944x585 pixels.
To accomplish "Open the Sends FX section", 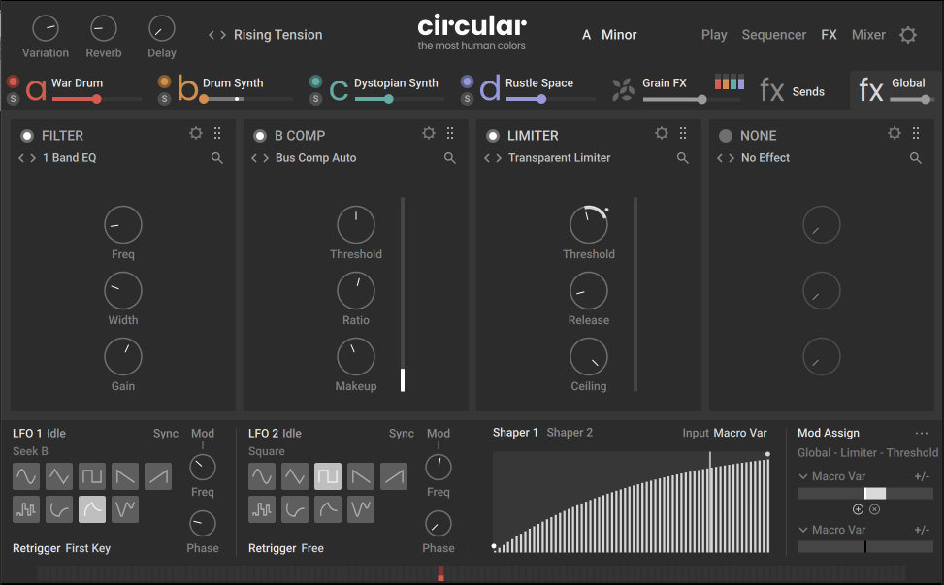I will point(807,90).
